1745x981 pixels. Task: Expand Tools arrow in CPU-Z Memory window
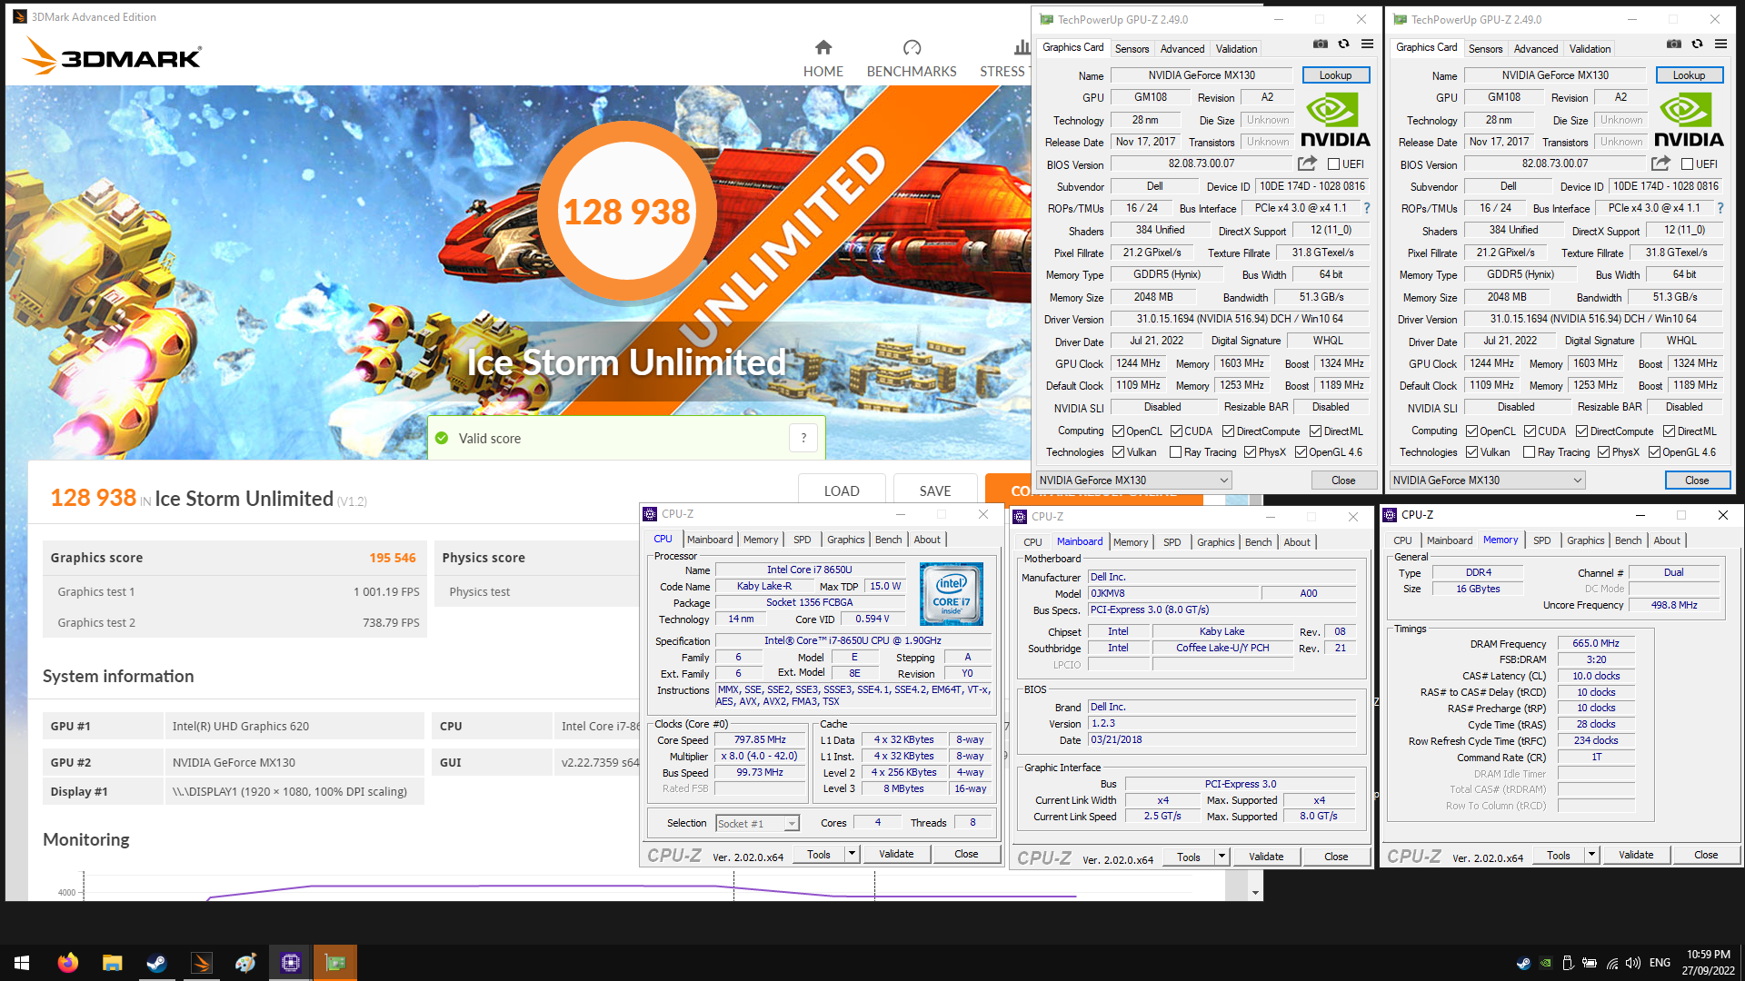pyautogui.click(x=1591, y=855)
